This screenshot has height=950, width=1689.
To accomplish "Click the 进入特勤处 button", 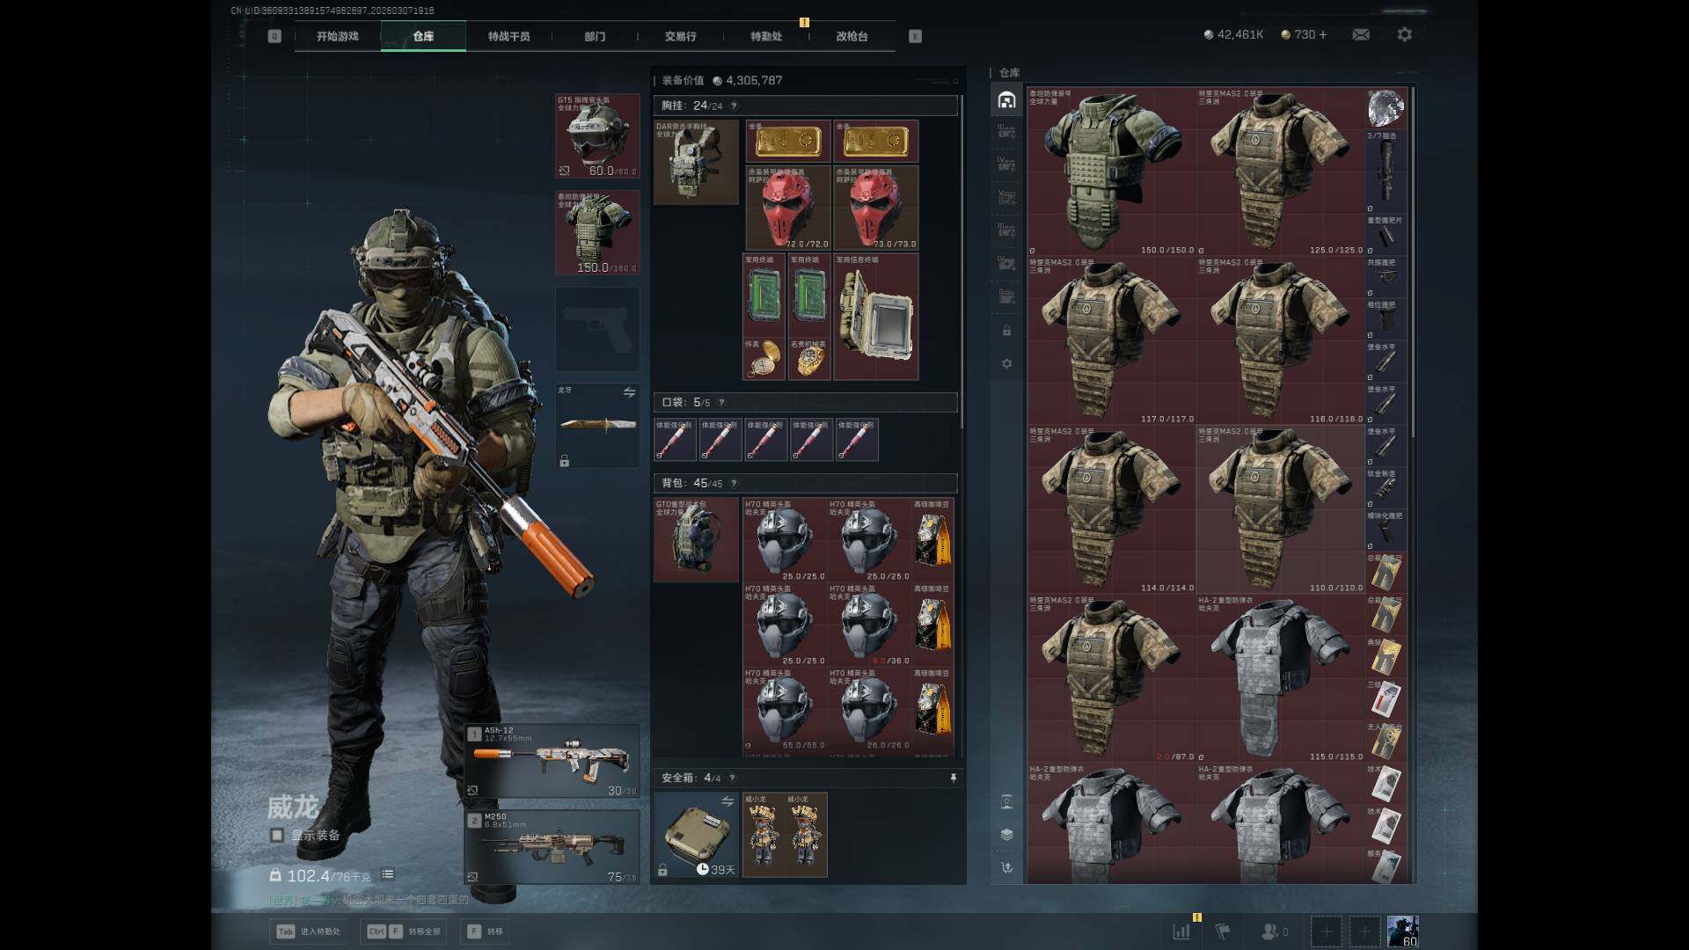I will tap(309, 931).
